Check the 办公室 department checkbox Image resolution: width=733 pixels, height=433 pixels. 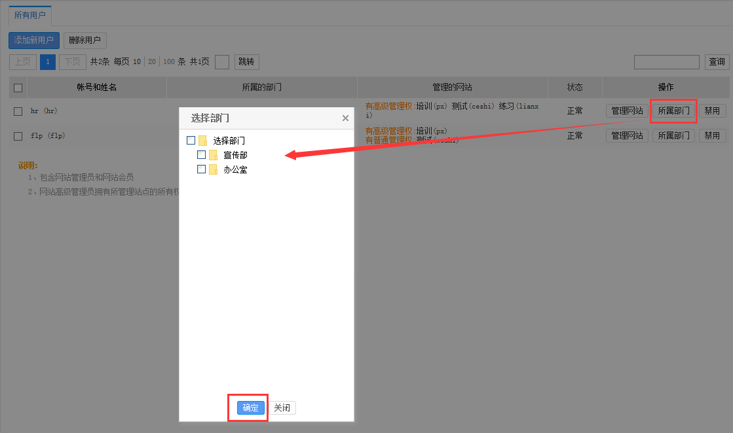pos(202,169)
